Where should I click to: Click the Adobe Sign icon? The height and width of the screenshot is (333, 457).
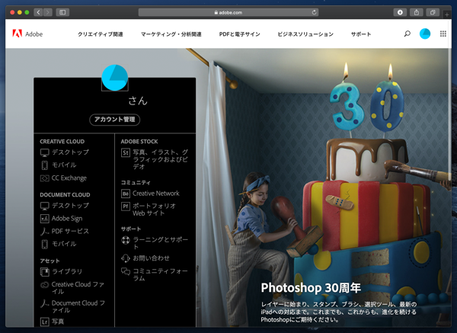pos(45,219)
